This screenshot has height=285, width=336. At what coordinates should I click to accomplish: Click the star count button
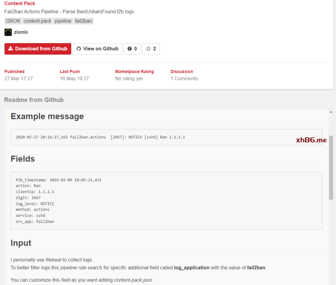pyautogui.click(x=151, y=49)
